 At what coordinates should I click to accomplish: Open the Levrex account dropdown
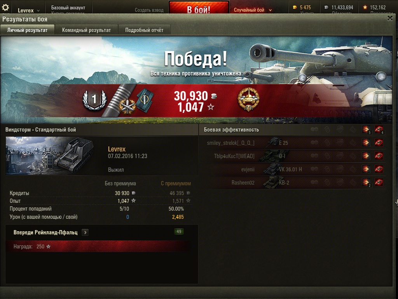(28, 11)
